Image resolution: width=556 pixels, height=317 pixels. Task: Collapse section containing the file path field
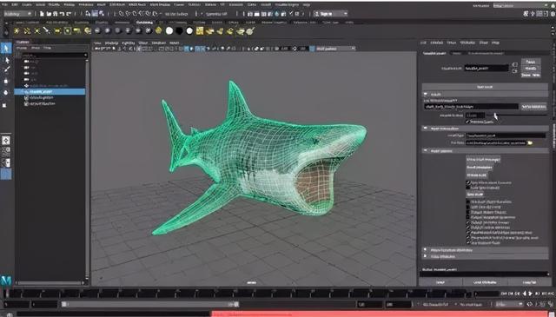pos(426,129)
